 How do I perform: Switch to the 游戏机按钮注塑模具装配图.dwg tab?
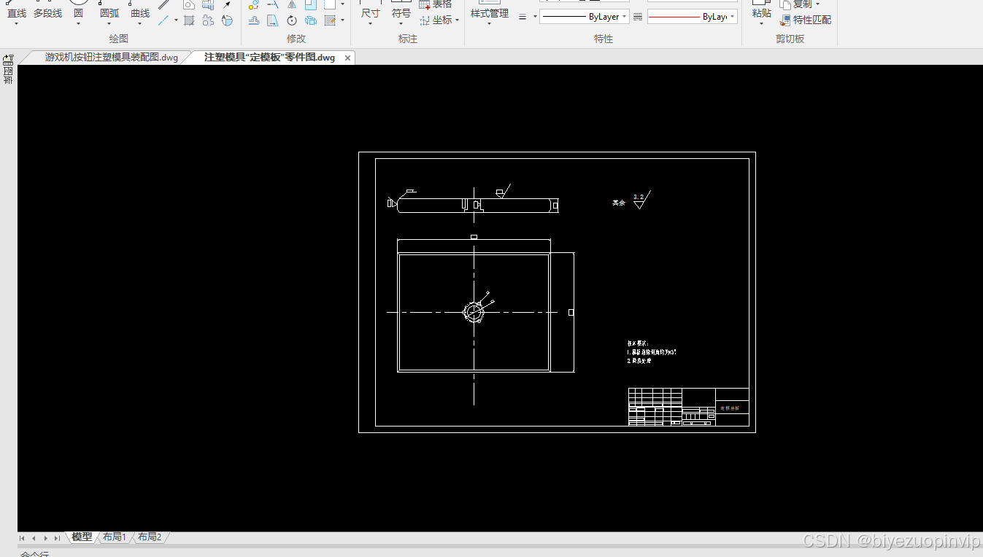pyautogui.click(x=111, y=58)
